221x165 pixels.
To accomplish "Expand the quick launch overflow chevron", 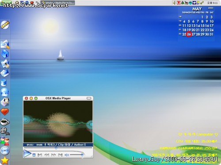I will pyautogui.click(x=36, y=2).
